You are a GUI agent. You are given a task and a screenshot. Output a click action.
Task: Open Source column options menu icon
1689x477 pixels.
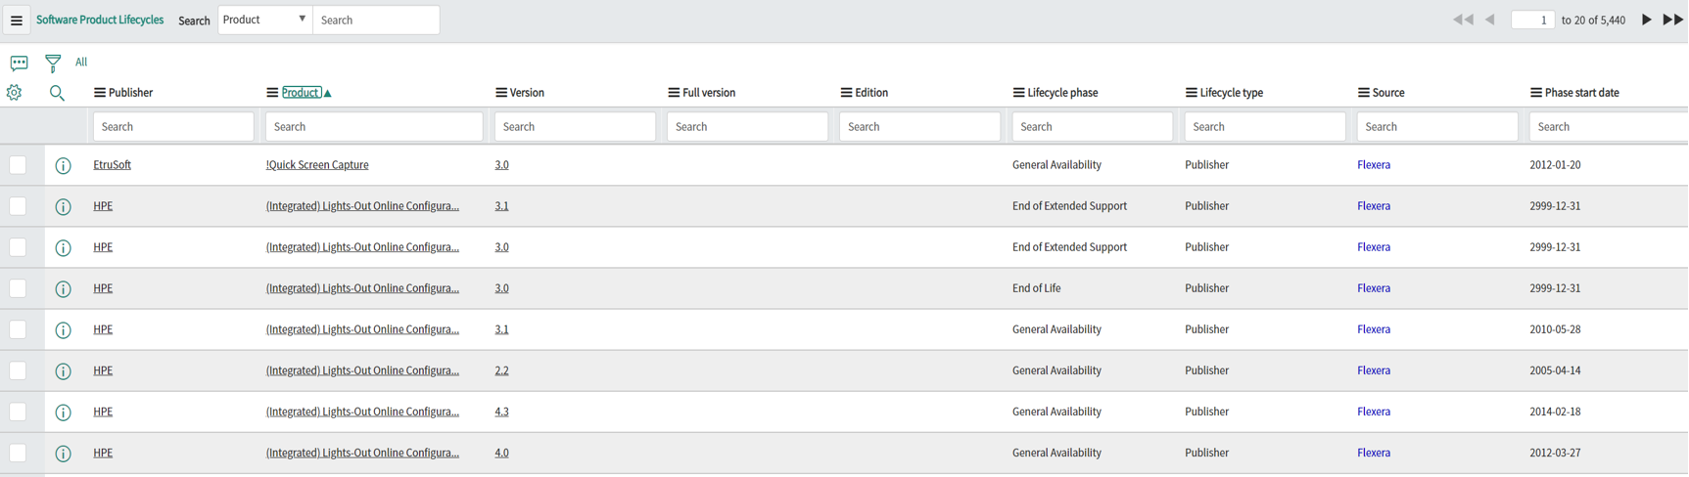(x=1363, y=93)
